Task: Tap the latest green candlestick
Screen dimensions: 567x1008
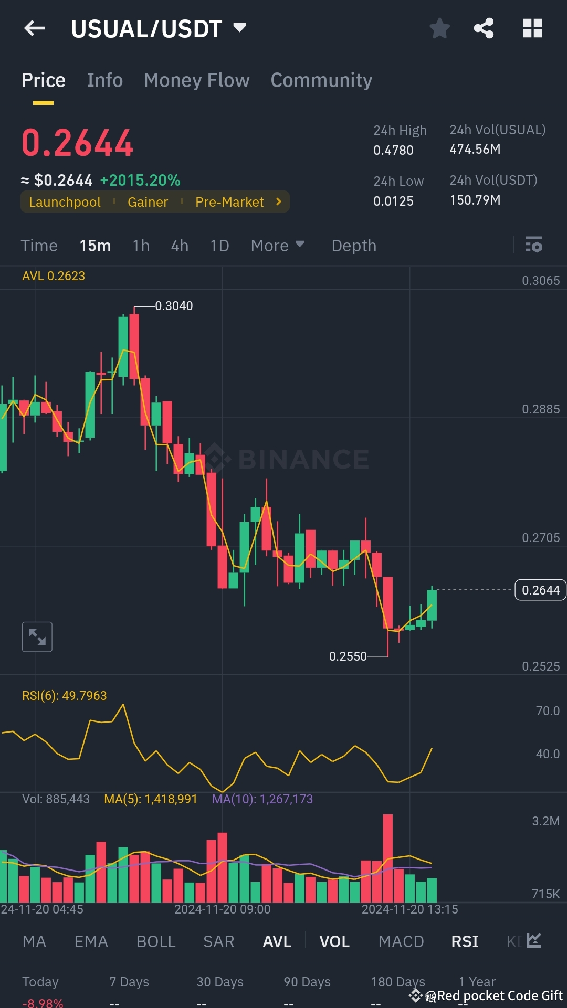Action: click(x=432, y=606)
